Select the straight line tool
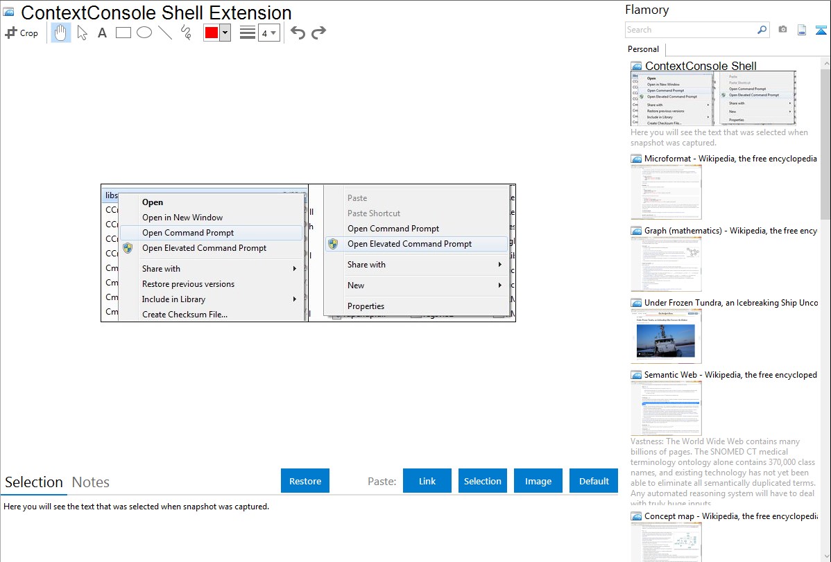This screenshot has width=831, height=562. pyautogui.click(x=165, y=33)
